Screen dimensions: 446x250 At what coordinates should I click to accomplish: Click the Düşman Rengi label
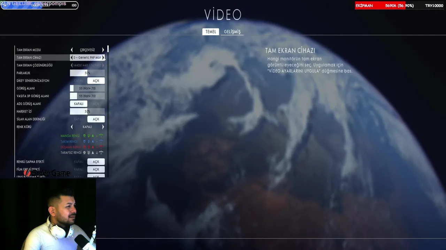[71, 147]
